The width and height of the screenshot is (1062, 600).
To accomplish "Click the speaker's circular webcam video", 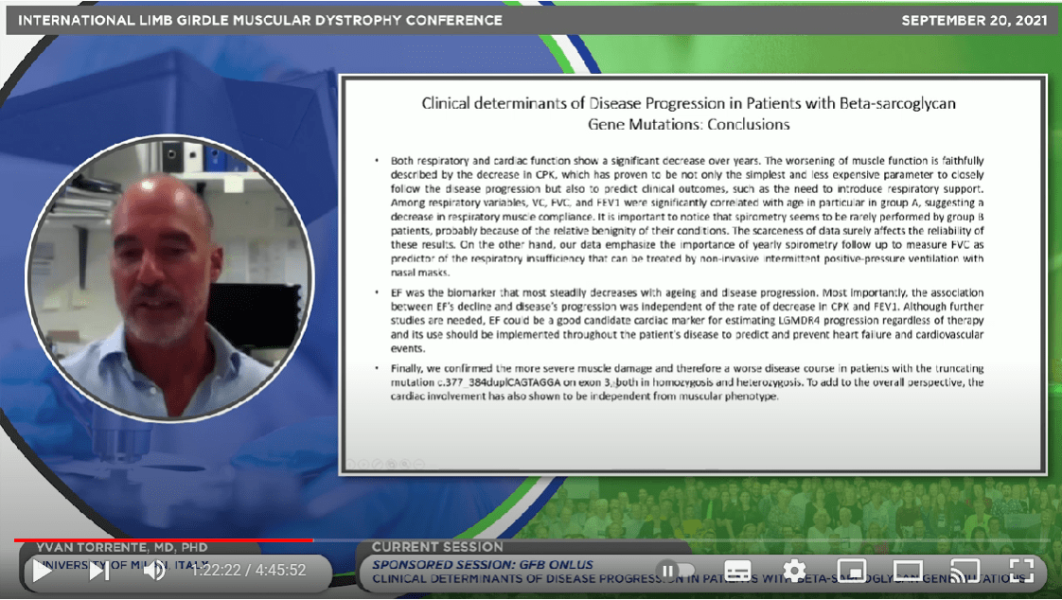I will tap(169, 278).
